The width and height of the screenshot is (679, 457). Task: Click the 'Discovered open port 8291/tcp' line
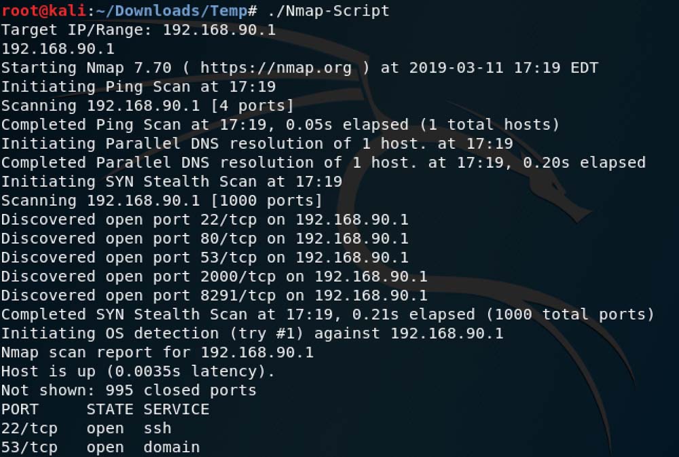[214, 296]
